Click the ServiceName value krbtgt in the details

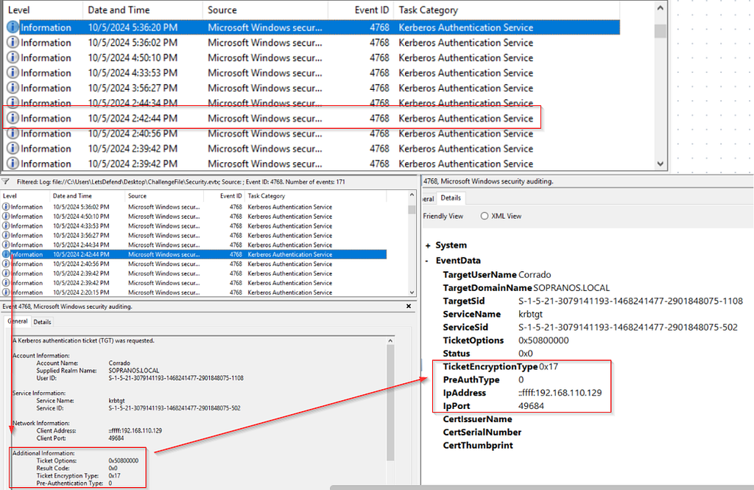coord(530,315)
